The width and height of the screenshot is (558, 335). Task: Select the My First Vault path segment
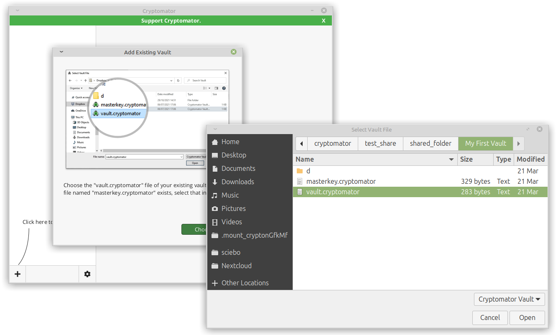point(486,143)
